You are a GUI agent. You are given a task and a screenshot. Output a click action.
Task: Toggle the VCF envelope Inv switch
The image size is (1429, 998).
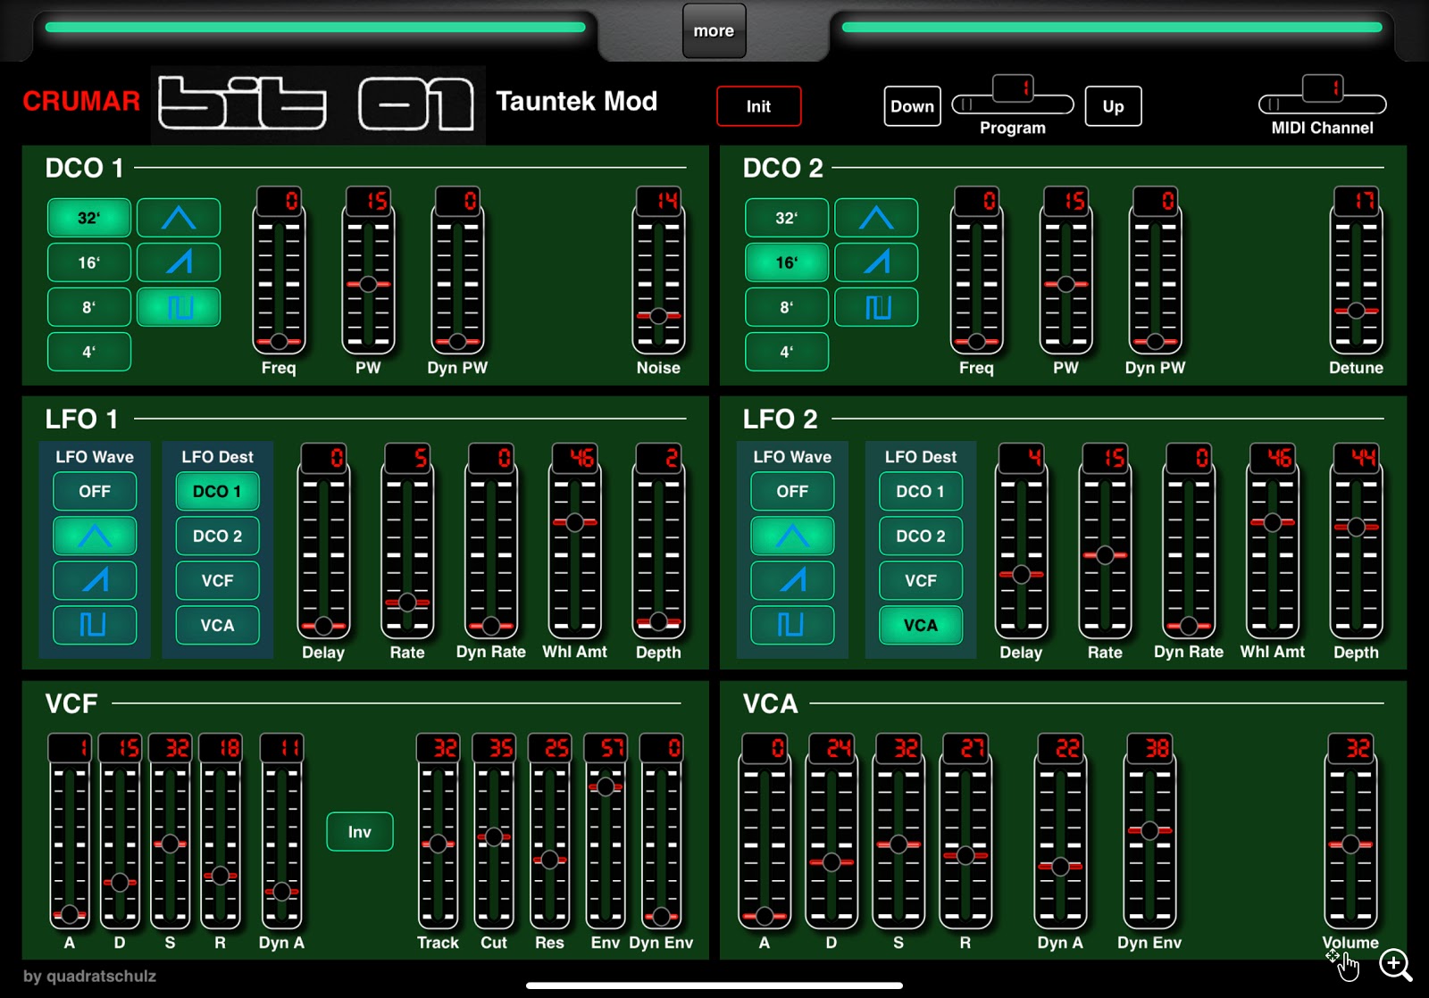360,831
